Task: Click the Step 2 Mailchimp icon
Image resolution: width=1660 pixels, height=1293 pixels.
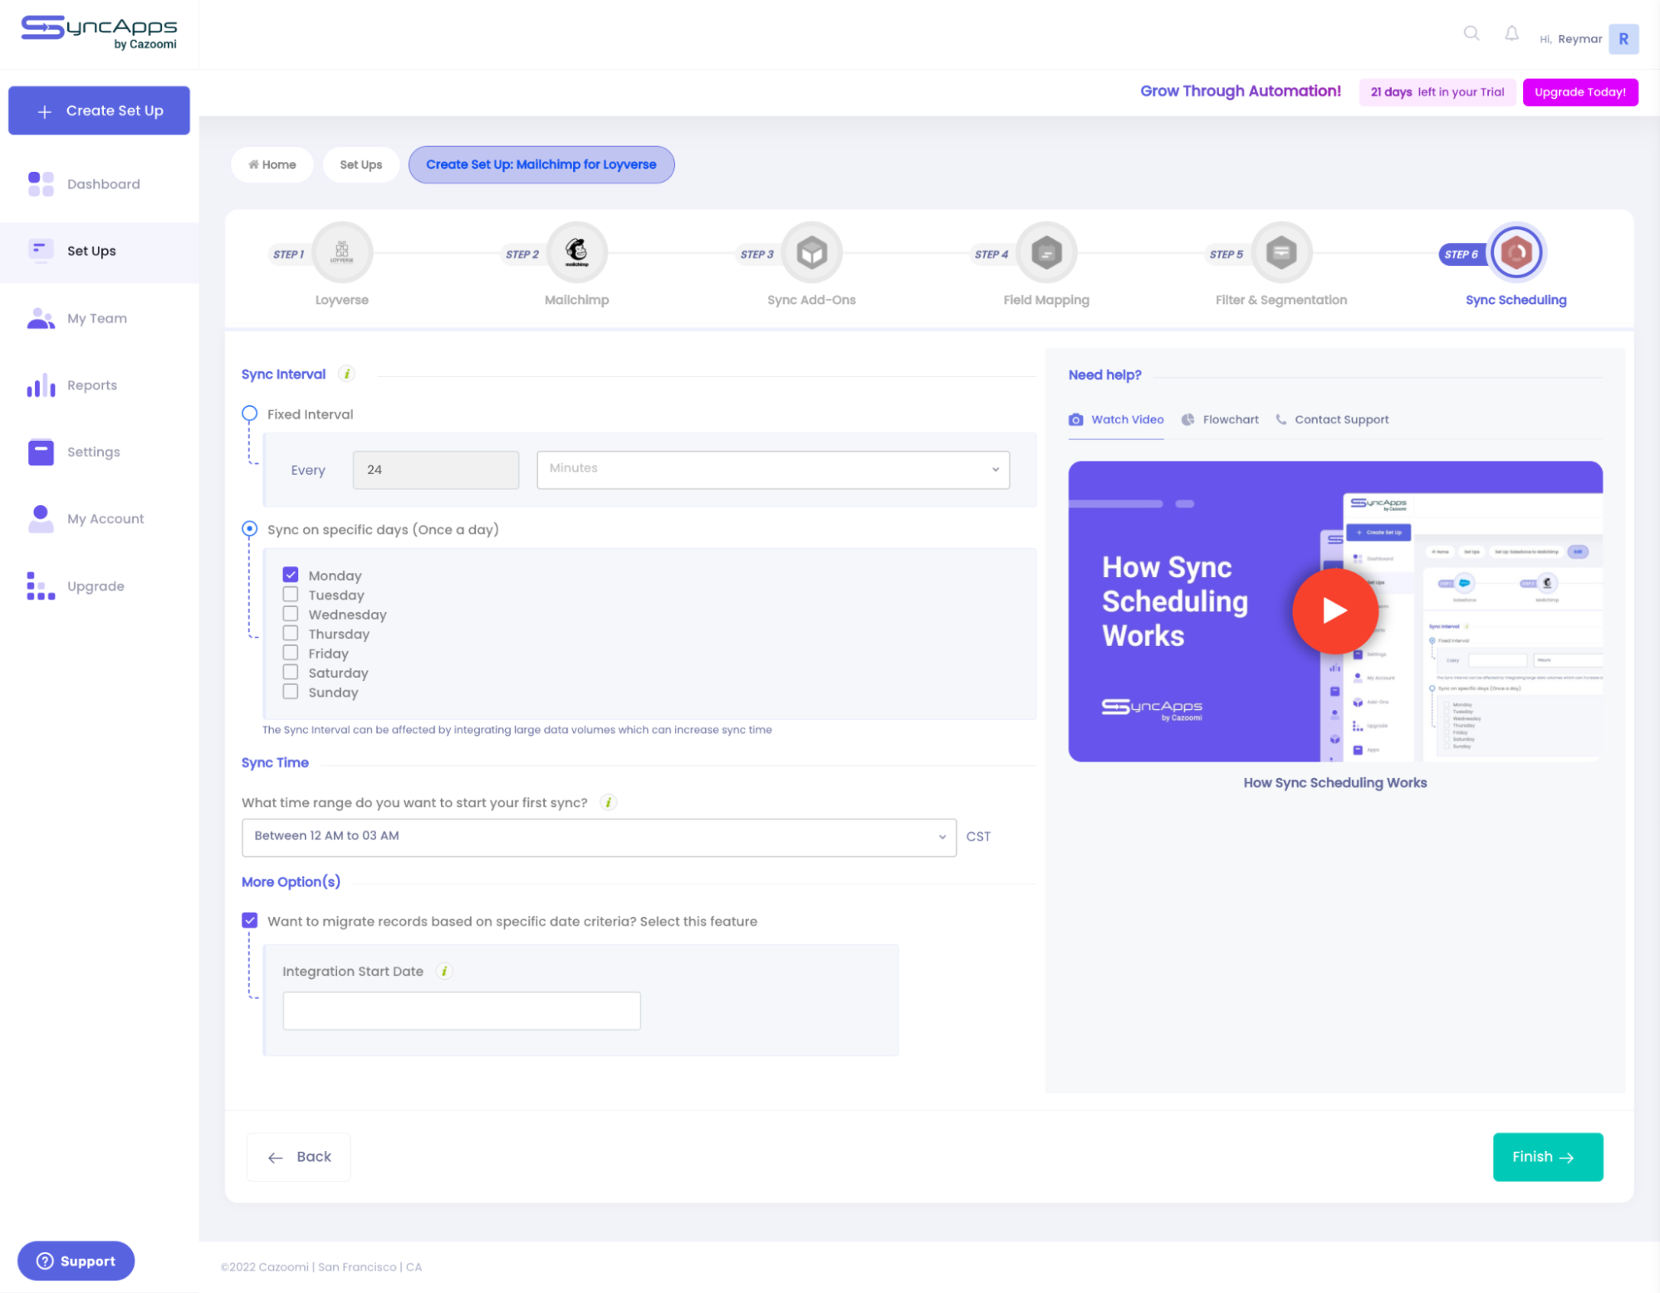Action: (577, 252)
